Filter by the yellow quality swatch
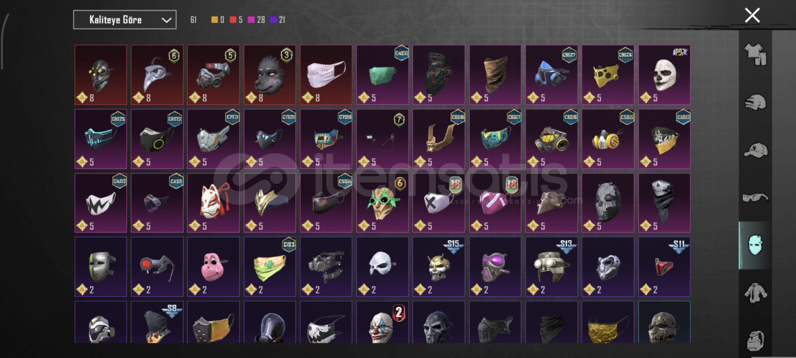Image resolution: width=796 pixels, height=358 pixels. (214, 20)
